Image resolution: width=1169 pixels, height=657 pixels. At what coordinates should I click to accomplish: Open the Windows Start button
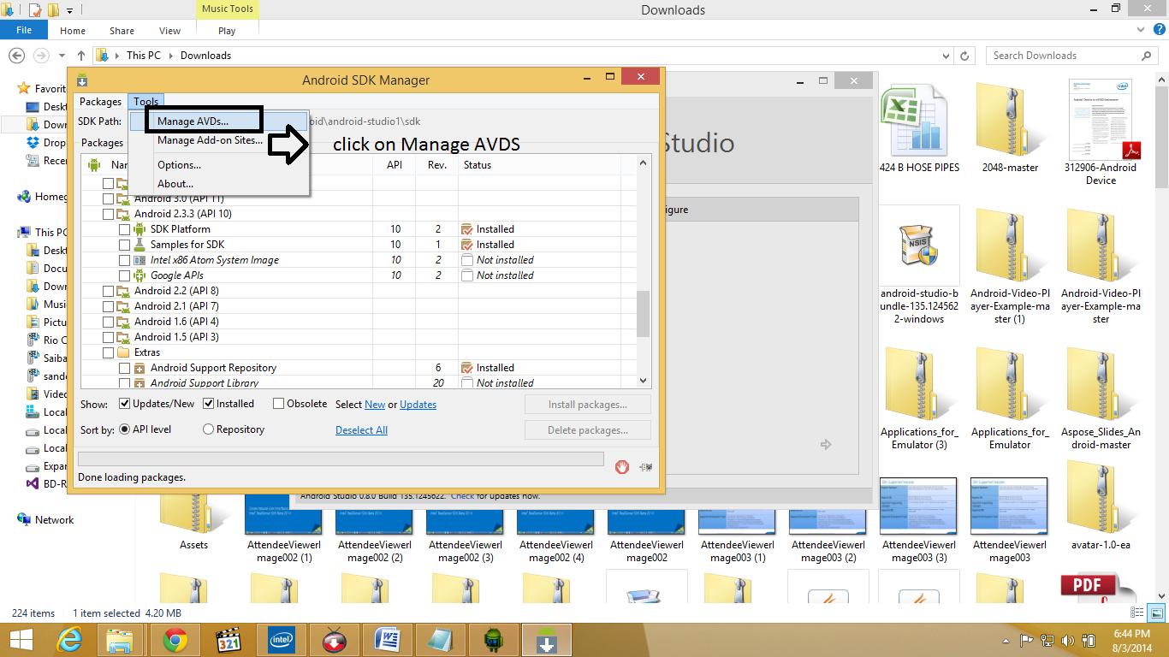[21, 639]
